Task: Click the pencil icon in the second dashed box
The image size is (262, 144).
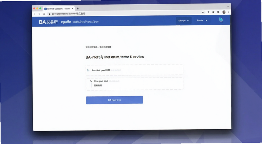Action: (x=91, y=81)
